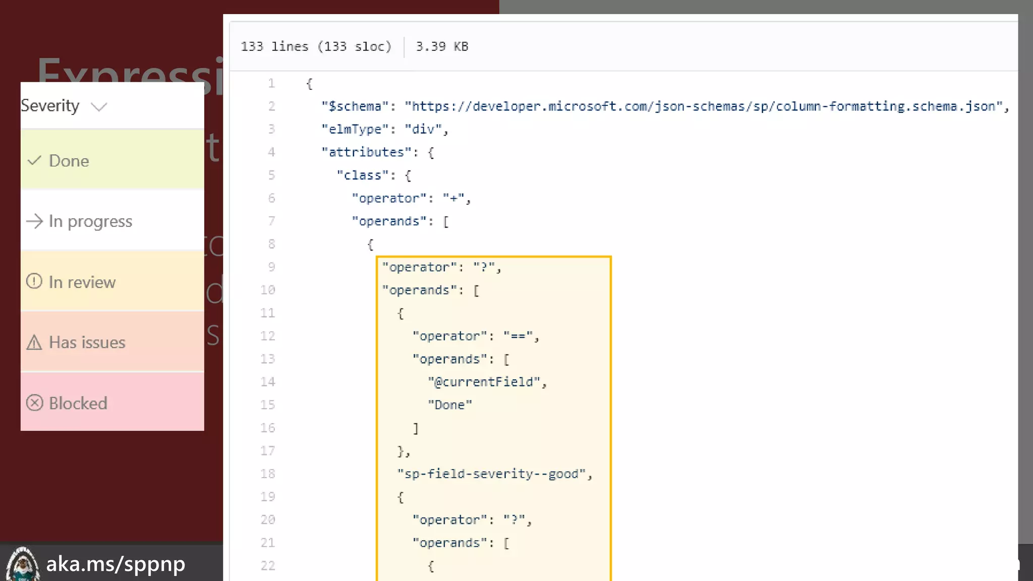Viewport: 1033px width, 581px height.
Task: Click the In review status text
Action: [82, 282]
